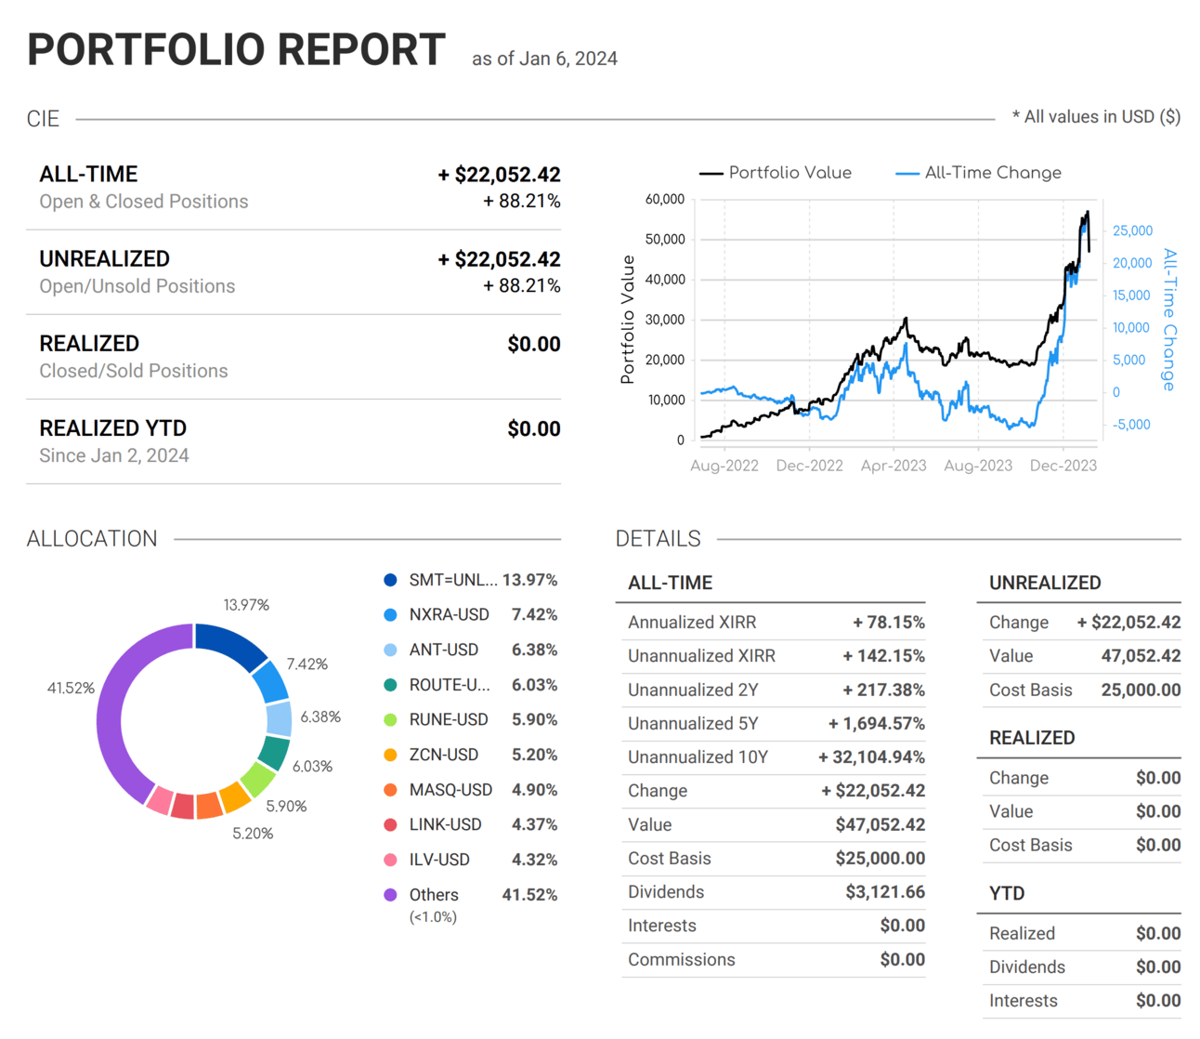The width and height of the screenshot is (1200, 1039).
Task: Click the Annualized XIRR row label
Action: click(x=692, y=623)
